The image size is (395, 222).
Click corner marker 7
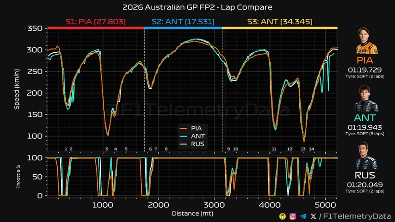point(156,149)
